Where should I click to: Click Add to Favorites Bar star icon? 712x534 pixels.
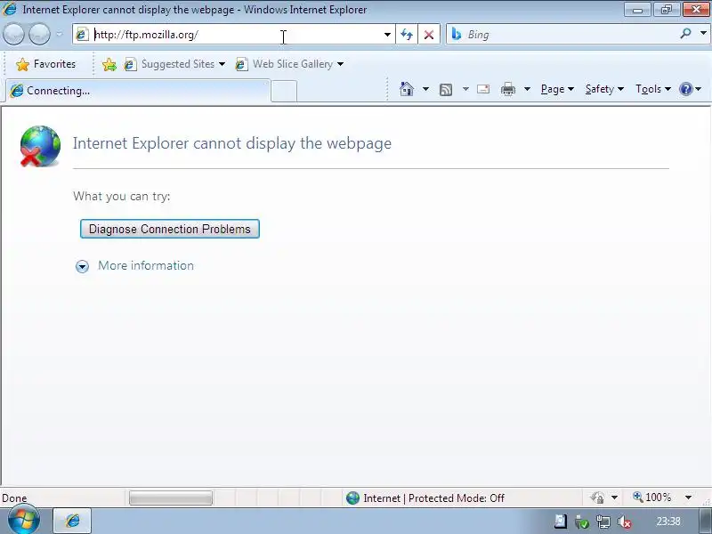tap(109, 64)
